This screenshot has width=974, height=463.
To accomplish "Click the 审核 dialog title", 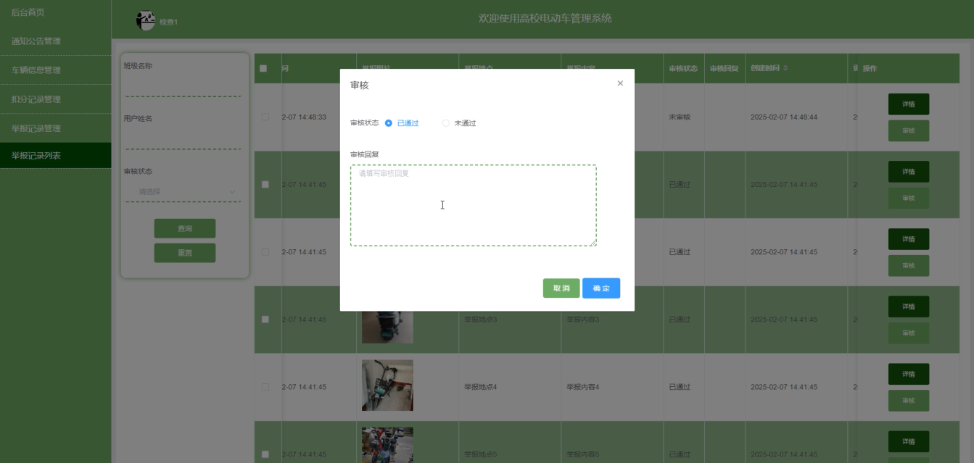I will coord(360,85).
